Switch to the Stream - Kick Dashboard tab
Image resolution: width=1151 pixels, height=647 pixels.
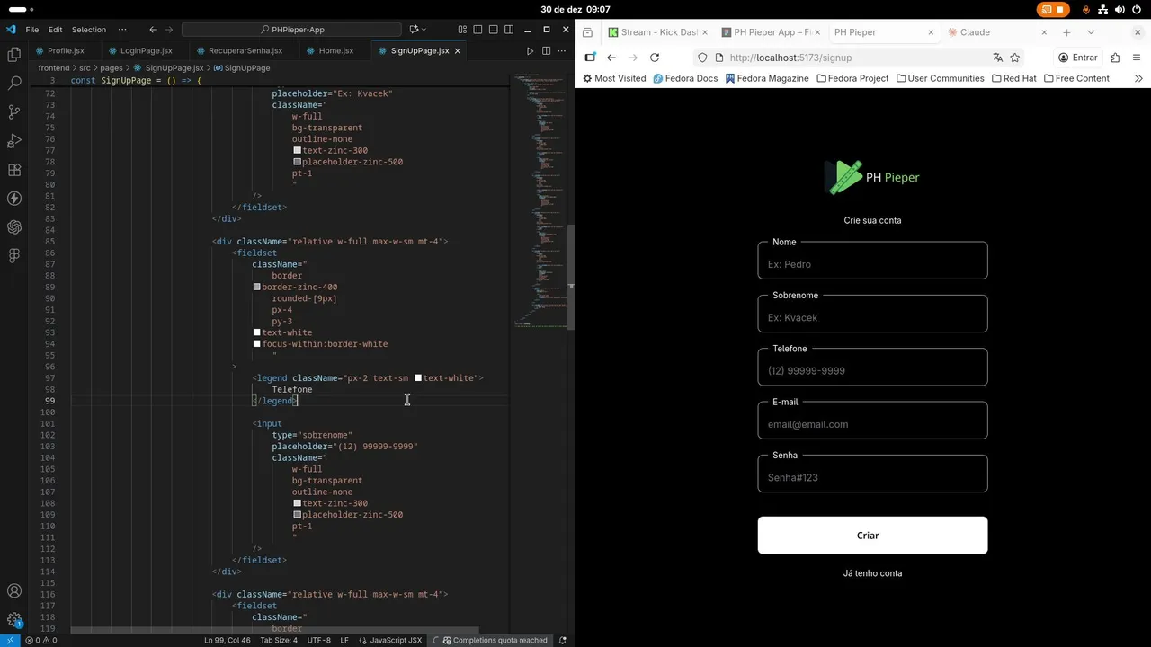pos(659,32)
